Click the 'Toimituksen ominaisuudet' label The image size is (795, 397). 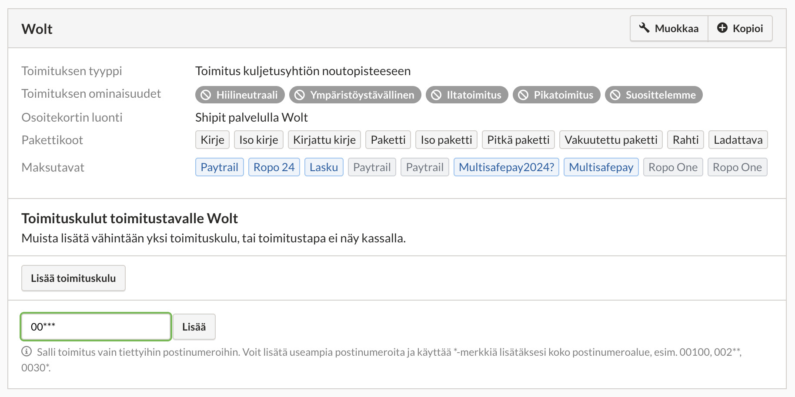tap(91, 93)
